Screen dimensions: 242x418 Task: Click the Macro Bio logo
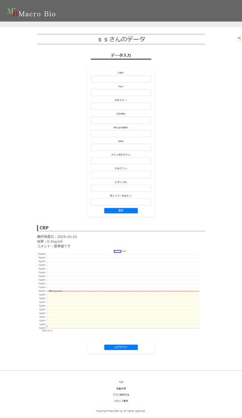pos(31,12)
